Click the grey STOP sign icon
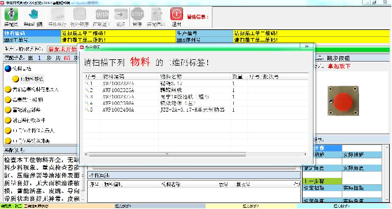The width and height of the screenshot is (392, 209). (x=137, y=14)
